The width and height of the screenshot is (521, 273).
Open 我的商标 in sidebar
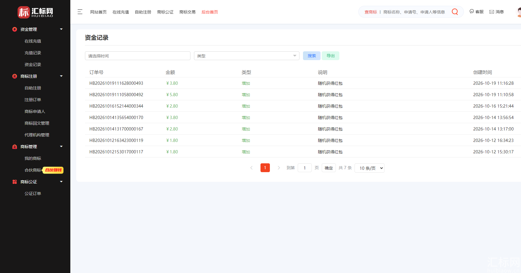[33, 158]
